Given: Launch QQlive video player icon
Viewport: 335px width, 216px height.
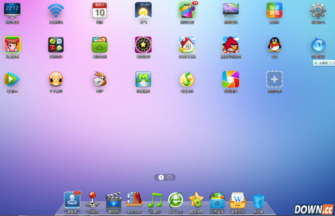Looking at the screenshot, I should point(12,79).
